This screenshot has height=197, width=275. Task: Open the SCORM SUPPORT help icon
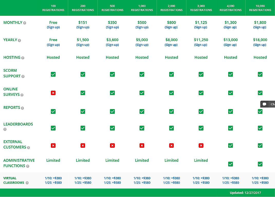[x=23, y=77]
